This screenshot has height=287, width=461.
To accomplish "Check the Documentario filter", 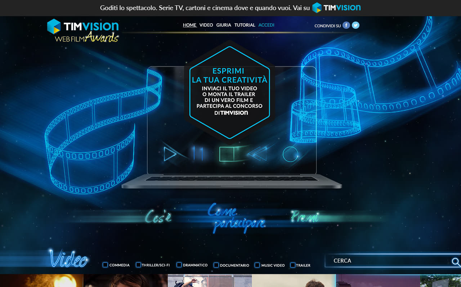I will click(216, 265).
